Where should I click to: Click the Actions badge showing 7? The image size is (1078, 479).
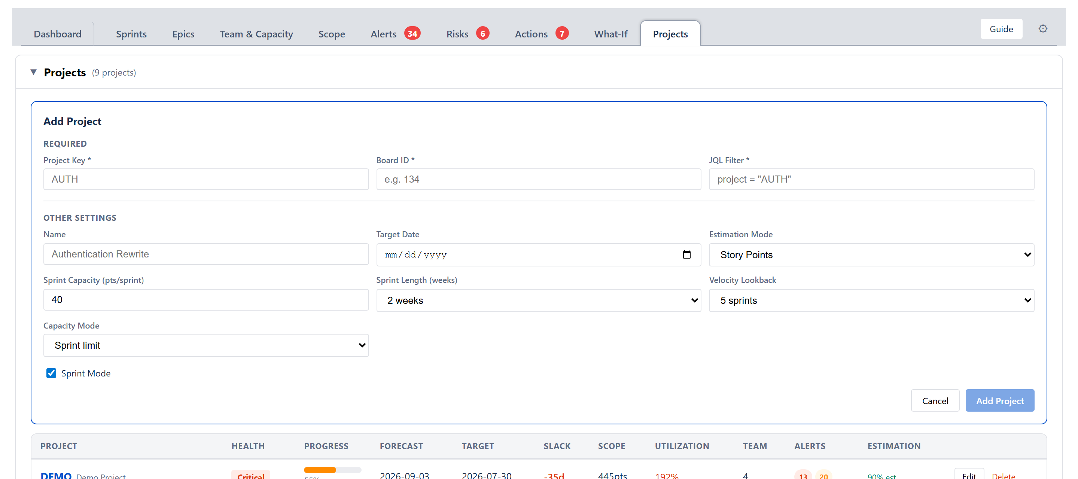point(561,33)
